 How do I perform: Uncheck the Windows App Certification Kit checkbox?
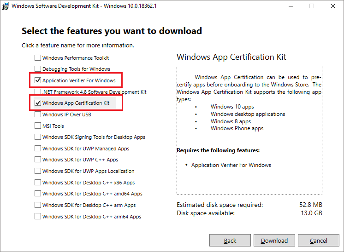click(38, 103)
